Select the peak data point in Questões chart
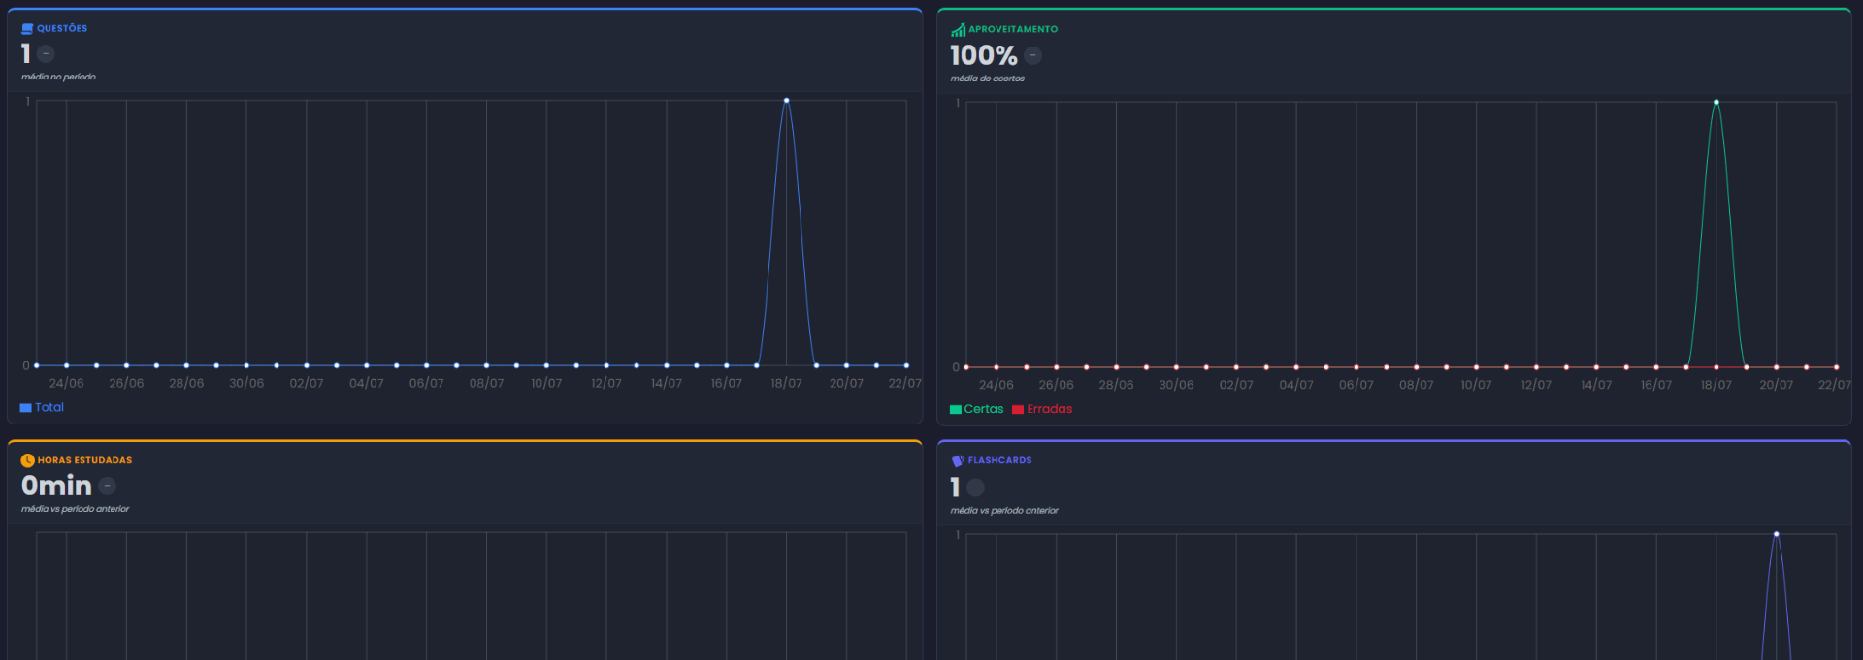The width and height of the screenshot is (1863, 660). [786, 100]
